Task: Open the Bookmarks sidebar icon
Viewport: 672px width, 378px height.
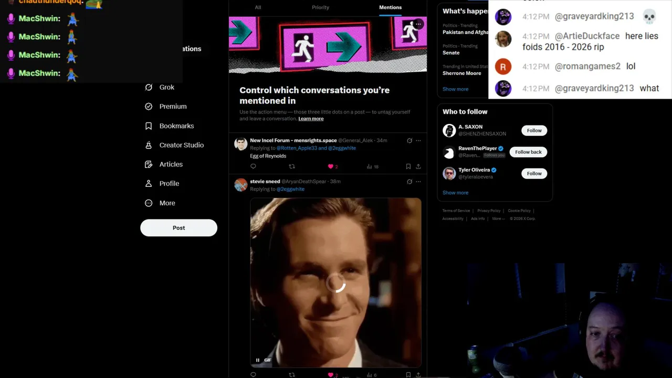Action: click(x=149, y=126)
